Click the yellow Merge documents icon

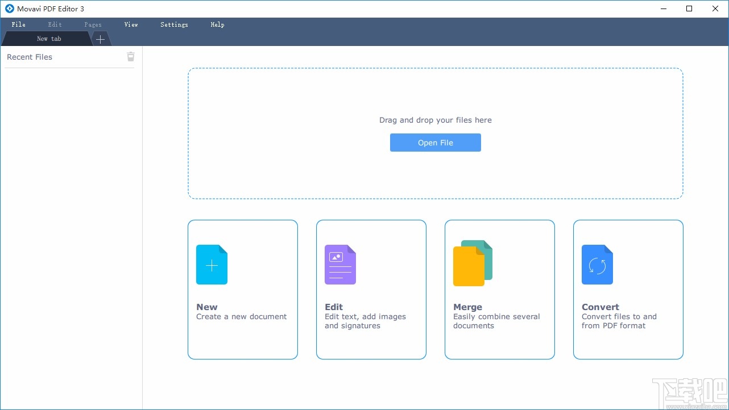pos(473,263)
